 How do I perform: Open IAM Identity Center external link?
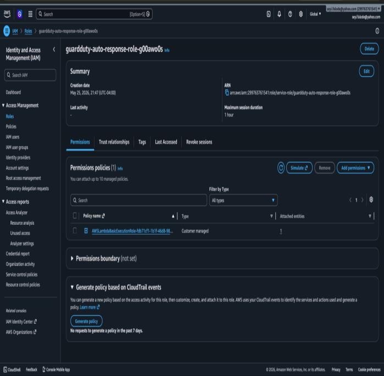(21, 322)
